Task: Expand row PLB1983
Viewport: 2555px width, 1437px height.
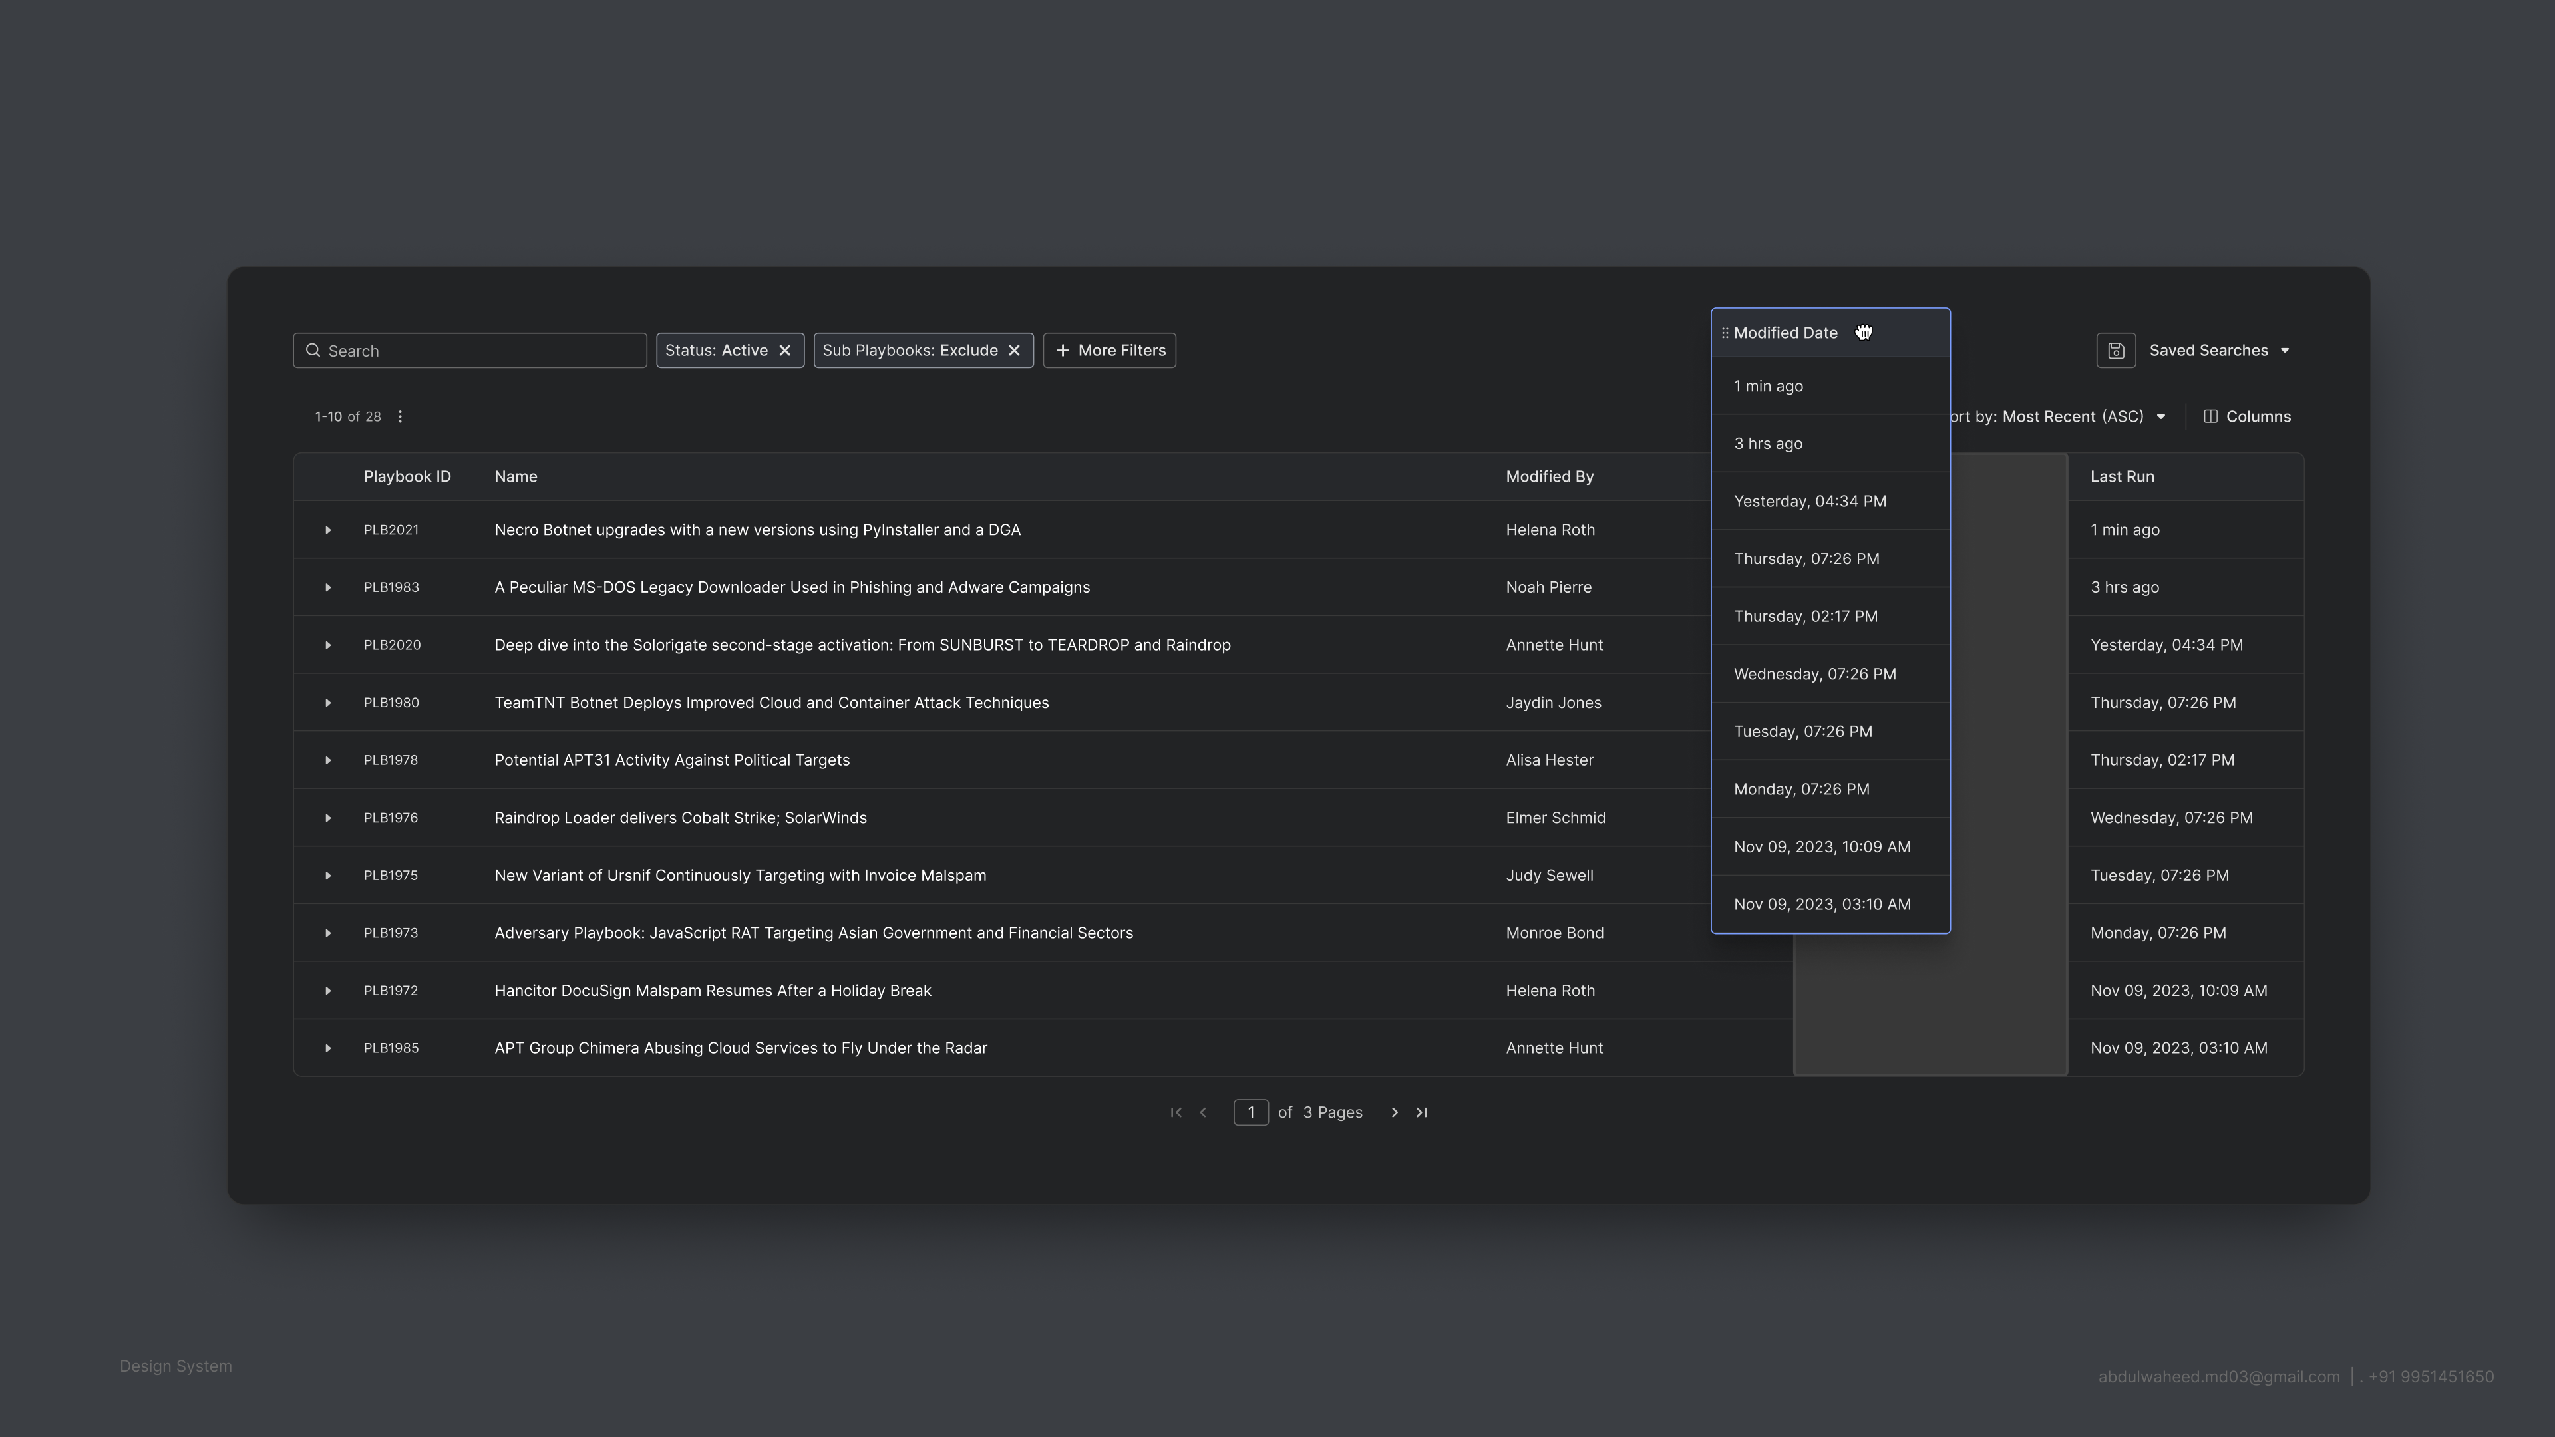Action: pos(327,587)
